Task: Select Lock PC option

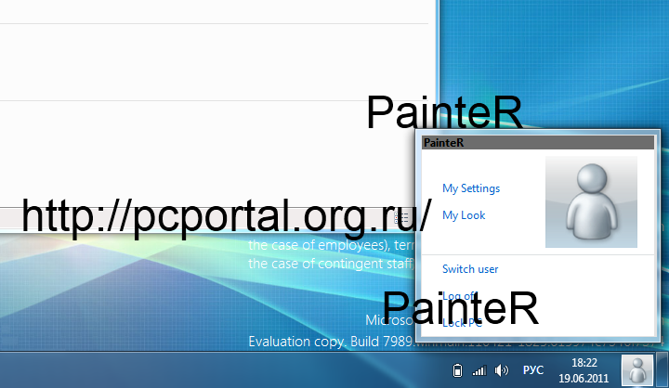Action: (462, 323)
